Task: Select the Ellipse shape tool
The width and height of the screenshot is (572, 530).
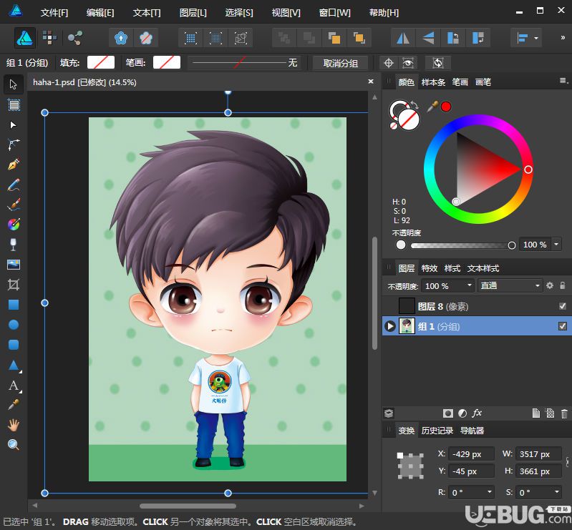Action: coord(14,325)
